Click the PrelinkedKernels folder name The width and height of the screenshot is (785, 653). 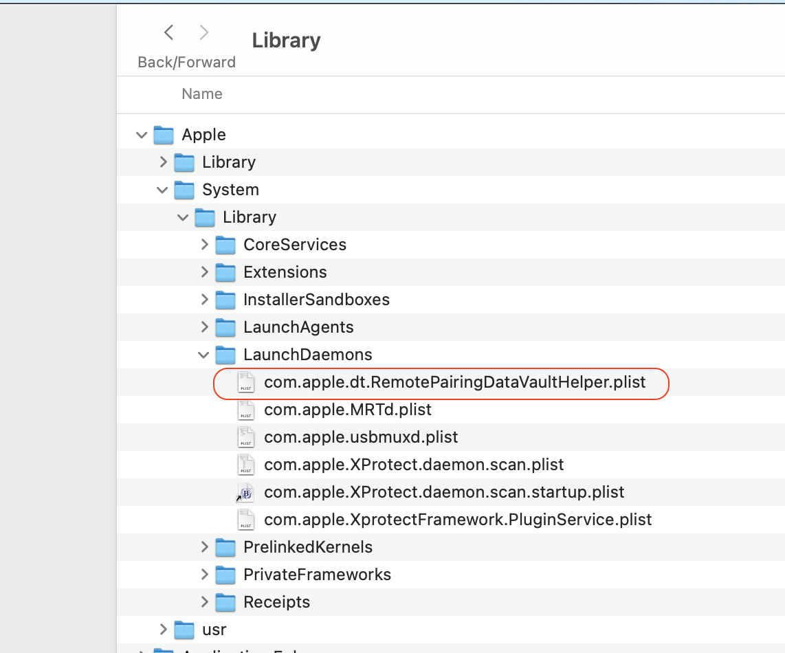click(x=308, y=547)
